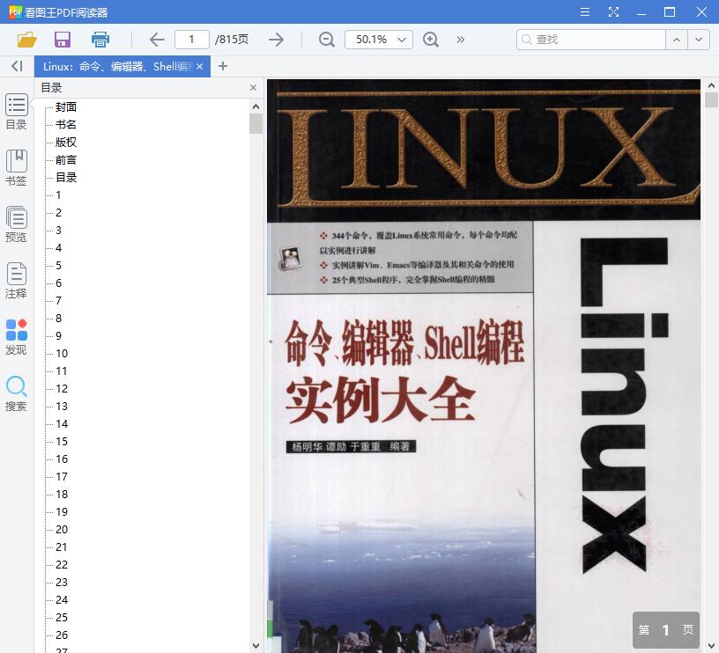Click document view scrollbar up arrow

(711, 85)
